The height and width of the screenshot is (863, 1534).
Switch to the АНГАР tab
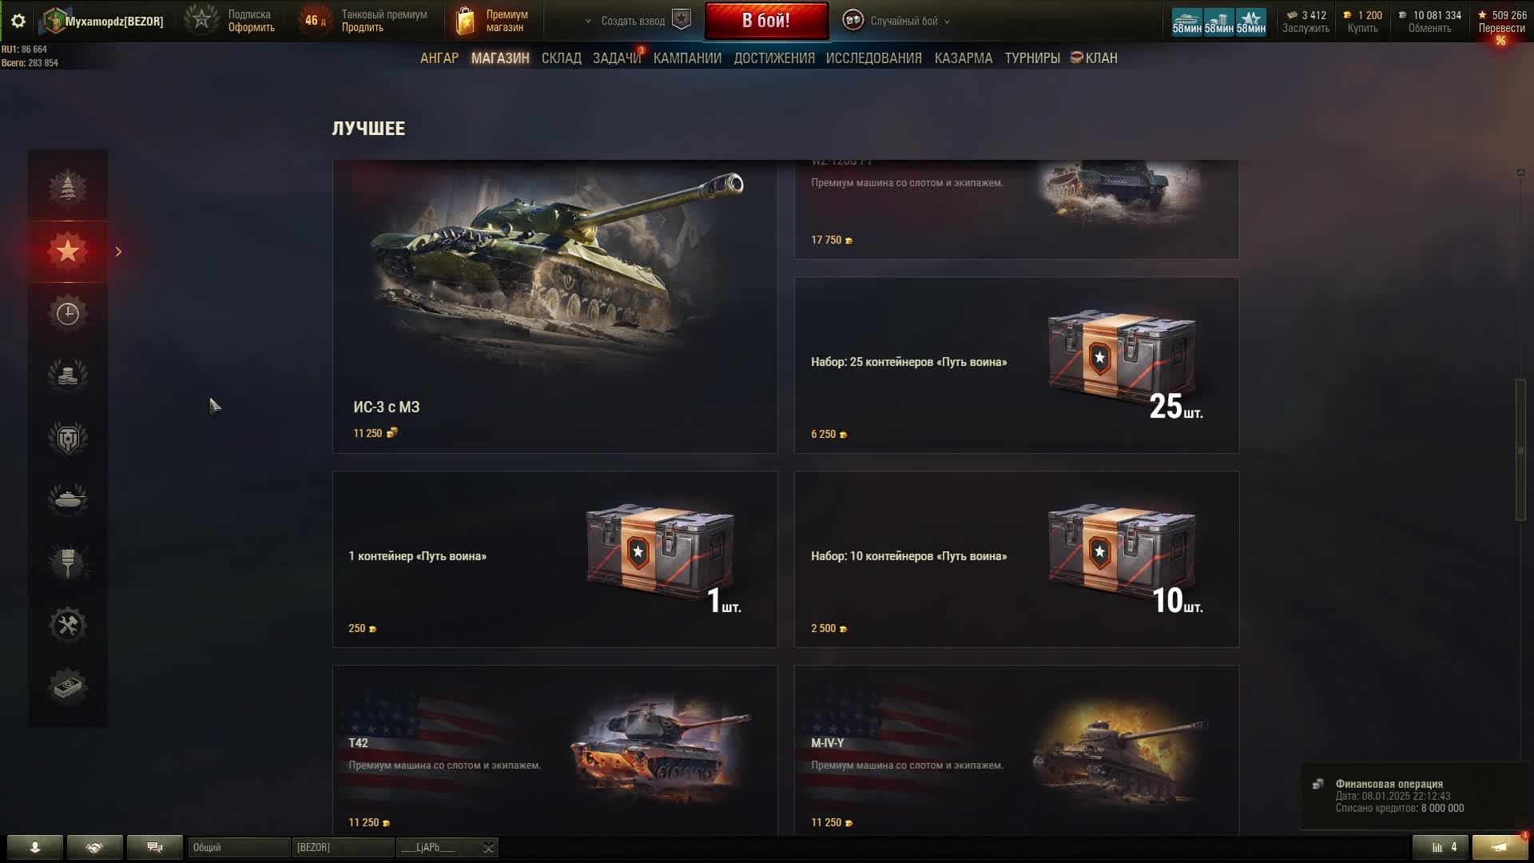(439, 58)
